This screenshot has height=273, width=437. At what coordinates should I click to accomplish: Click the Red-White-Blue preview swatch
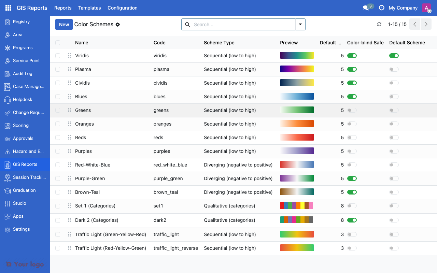297,164
